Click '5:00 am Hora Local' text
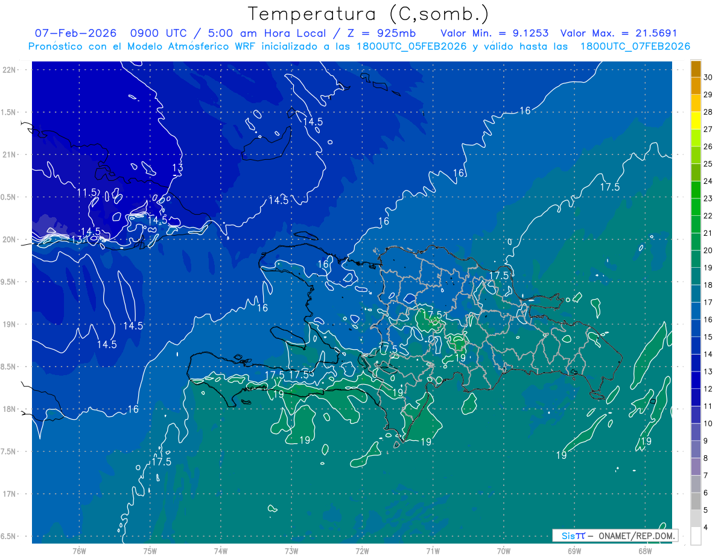The image size is (724, 559). point(267,33)
